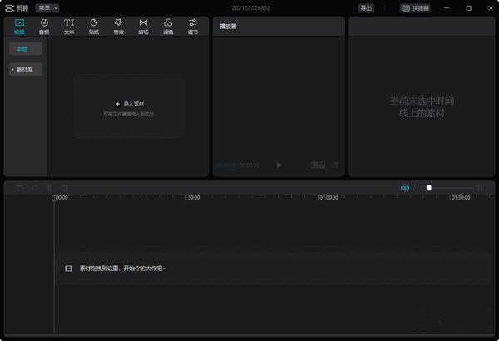Expand the 素材库 (Material library) section
Screen dimensions: 499x341
pyautogui.click(x=26, y=69)
